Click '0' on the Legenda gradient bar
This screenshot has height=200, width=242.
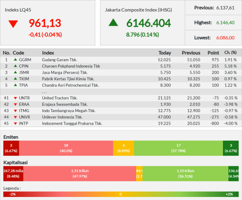click(121, 194)
